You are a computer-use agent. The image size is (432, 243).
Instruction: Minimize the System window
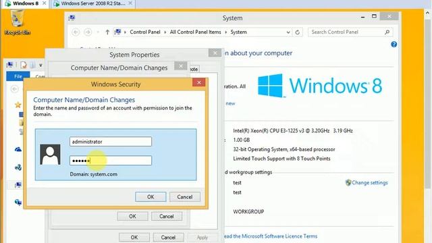pos(363,17)
